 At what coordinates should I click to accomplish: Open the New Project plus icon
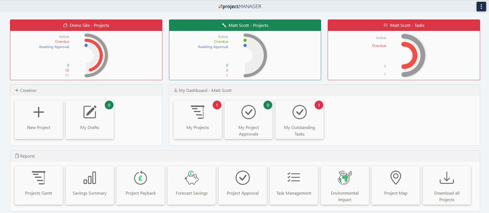click(38, 112)
